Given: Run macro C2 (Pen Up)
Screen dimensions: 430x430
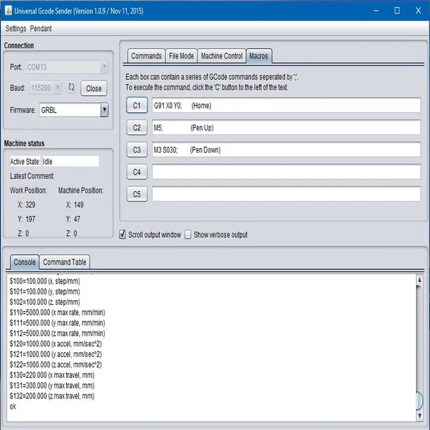Looking at the screenshot, I should point(137,127).
